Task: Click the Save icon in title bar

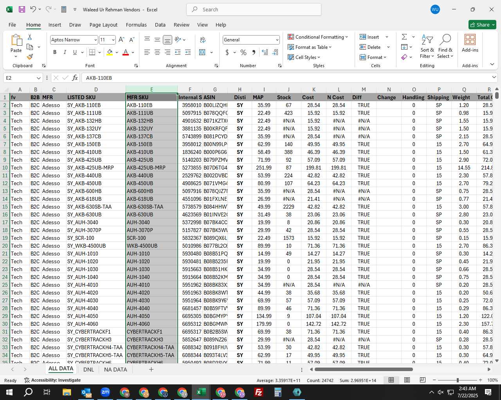Action: [22, 9]
